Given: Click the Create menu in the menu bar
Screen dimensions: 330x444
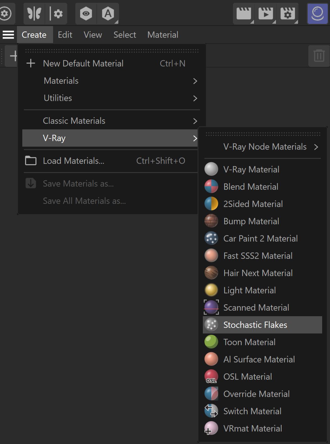Looking at the screenshot, I should [x=34, y=35].
